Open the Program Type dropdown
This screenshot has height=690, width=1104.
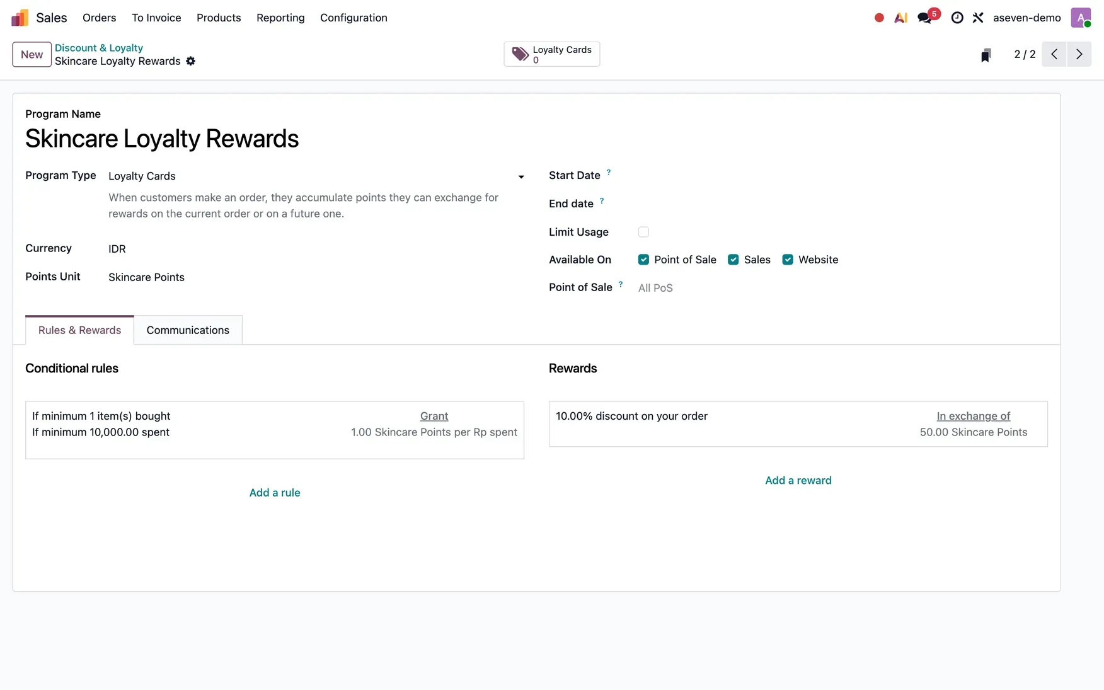tap(316, 176)
